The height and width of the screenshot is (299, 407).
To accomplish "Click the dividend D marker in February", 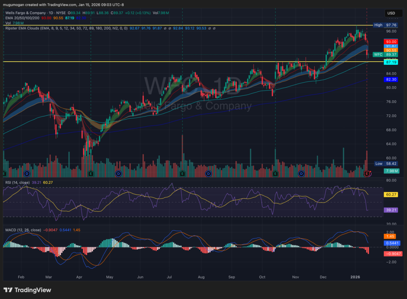I will pos(27,174).
